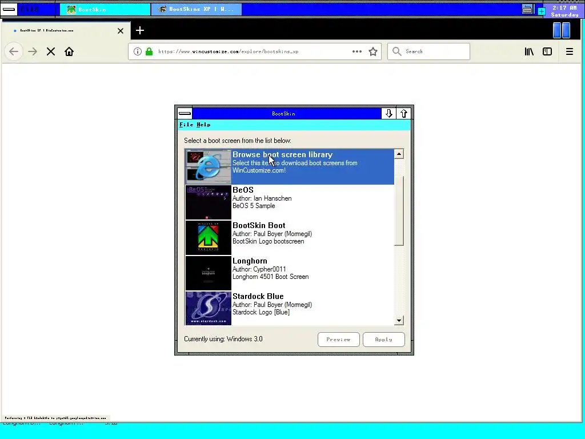Open the Library bookshelf icon
This screenshot has height=439, width=585.
(529, 51)
